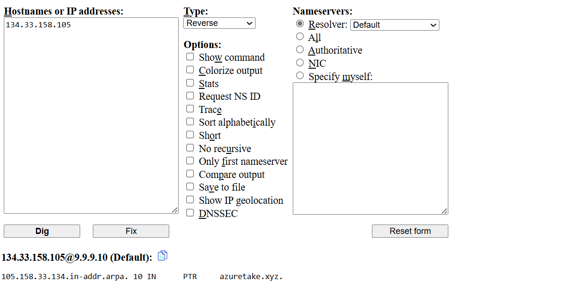Select the All nameservers radio button
569x281 pixels.
300,36
